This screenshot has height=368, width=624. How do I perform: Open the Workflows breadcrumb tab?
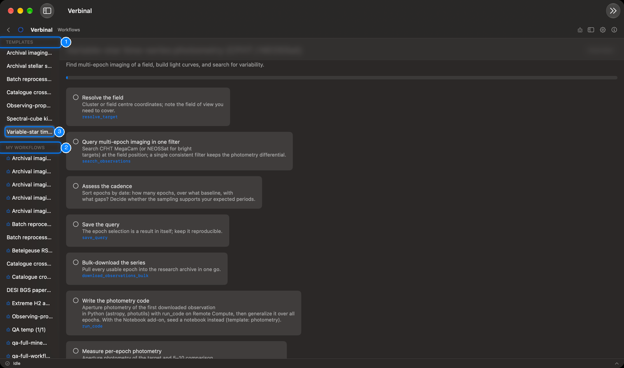pyautogui.click(x=69, y=30)
